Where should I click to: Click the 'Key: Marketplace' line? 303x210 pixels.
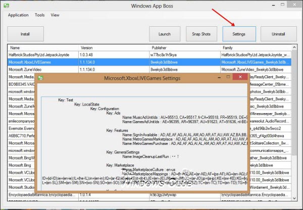click(x=120, y=166)
